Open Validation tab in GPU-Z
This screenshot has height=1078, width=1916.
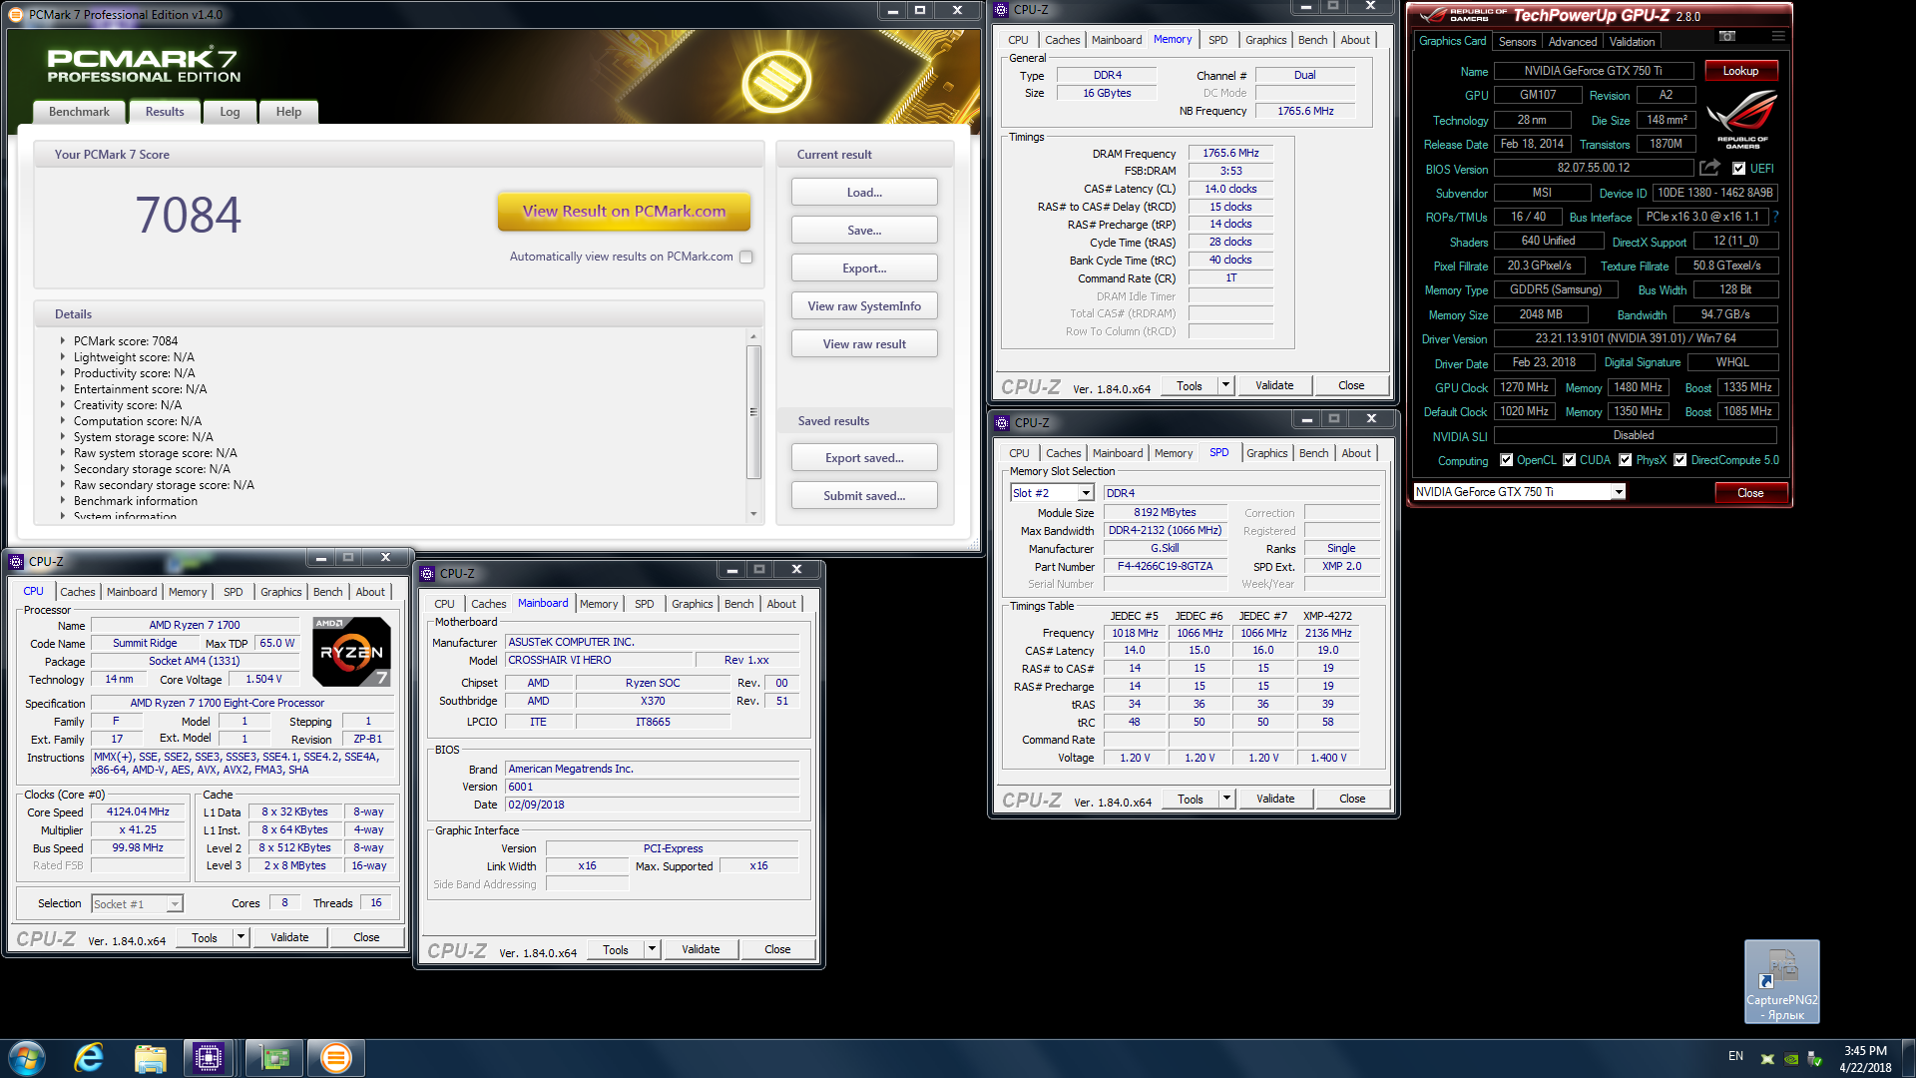pos(1632,42)
